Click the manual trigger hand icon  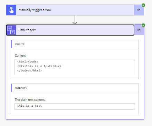coord(11,10)
